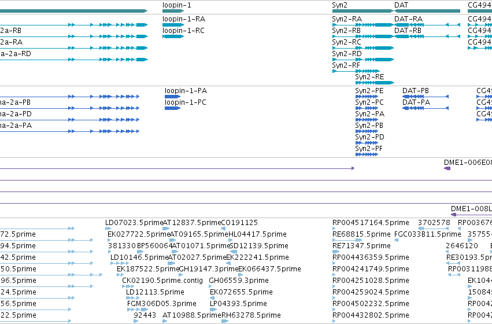492x324 pixels.
Task: Select the Syn2-RF transcript label
Action: click(x=346, y=65)
